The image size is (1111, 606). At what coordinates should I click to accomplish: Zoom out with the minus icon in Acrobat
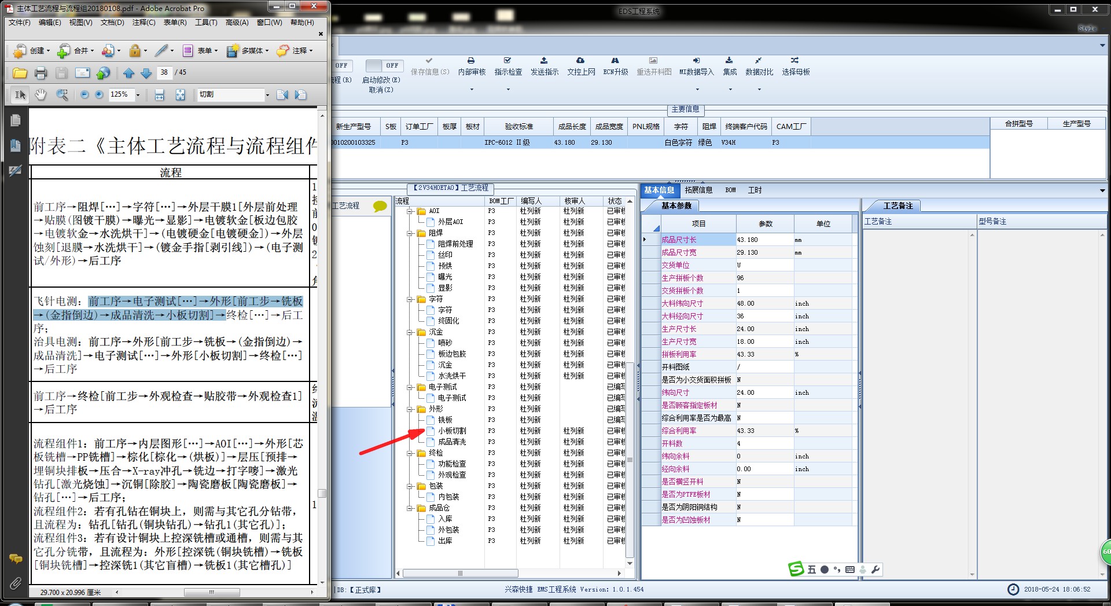click(84, 94)
